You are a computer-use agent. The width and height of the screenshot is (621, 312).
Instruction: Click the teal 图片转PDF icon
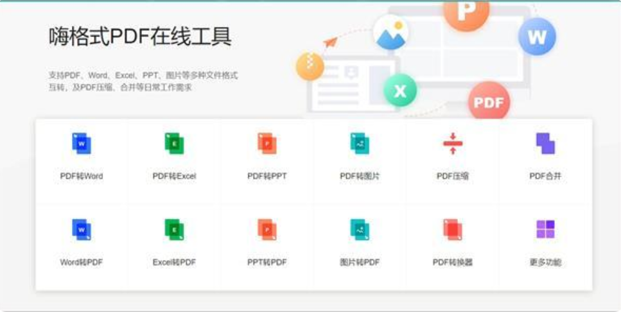pyautogui.click(x=360, y=229)
